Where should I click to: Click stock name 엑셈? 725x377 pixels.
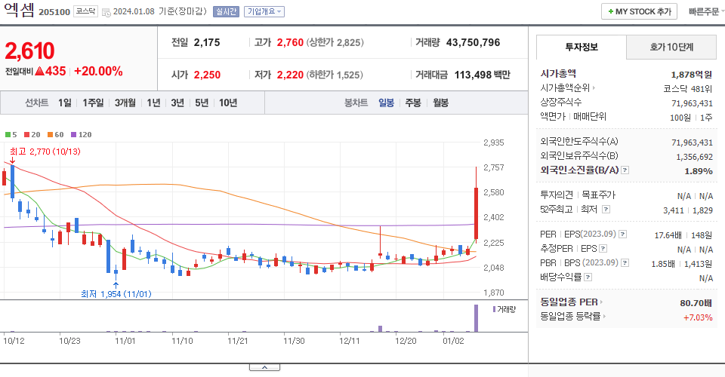tap(19, 10)
